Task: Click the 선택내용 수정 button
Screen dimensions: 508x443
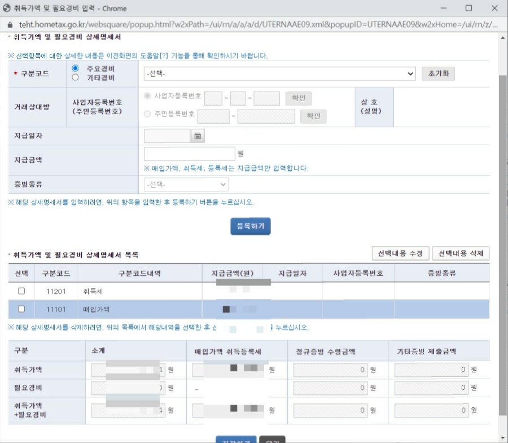Action: pyautogui.click(x=400, y=253)
